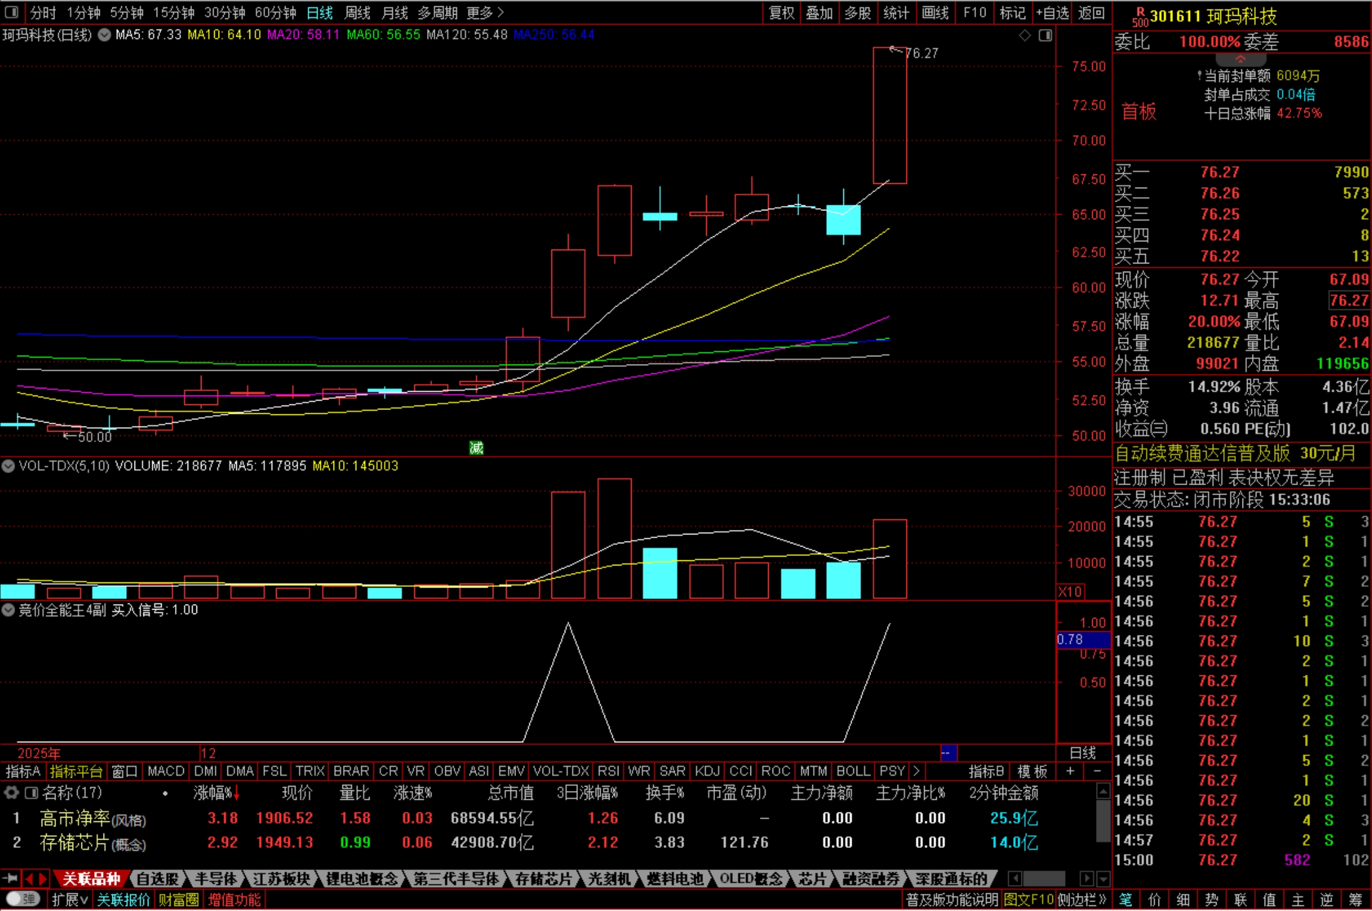Expand indicator list arrow after PSY
This screenshot has width=1372, height=911.
[917, 771]
